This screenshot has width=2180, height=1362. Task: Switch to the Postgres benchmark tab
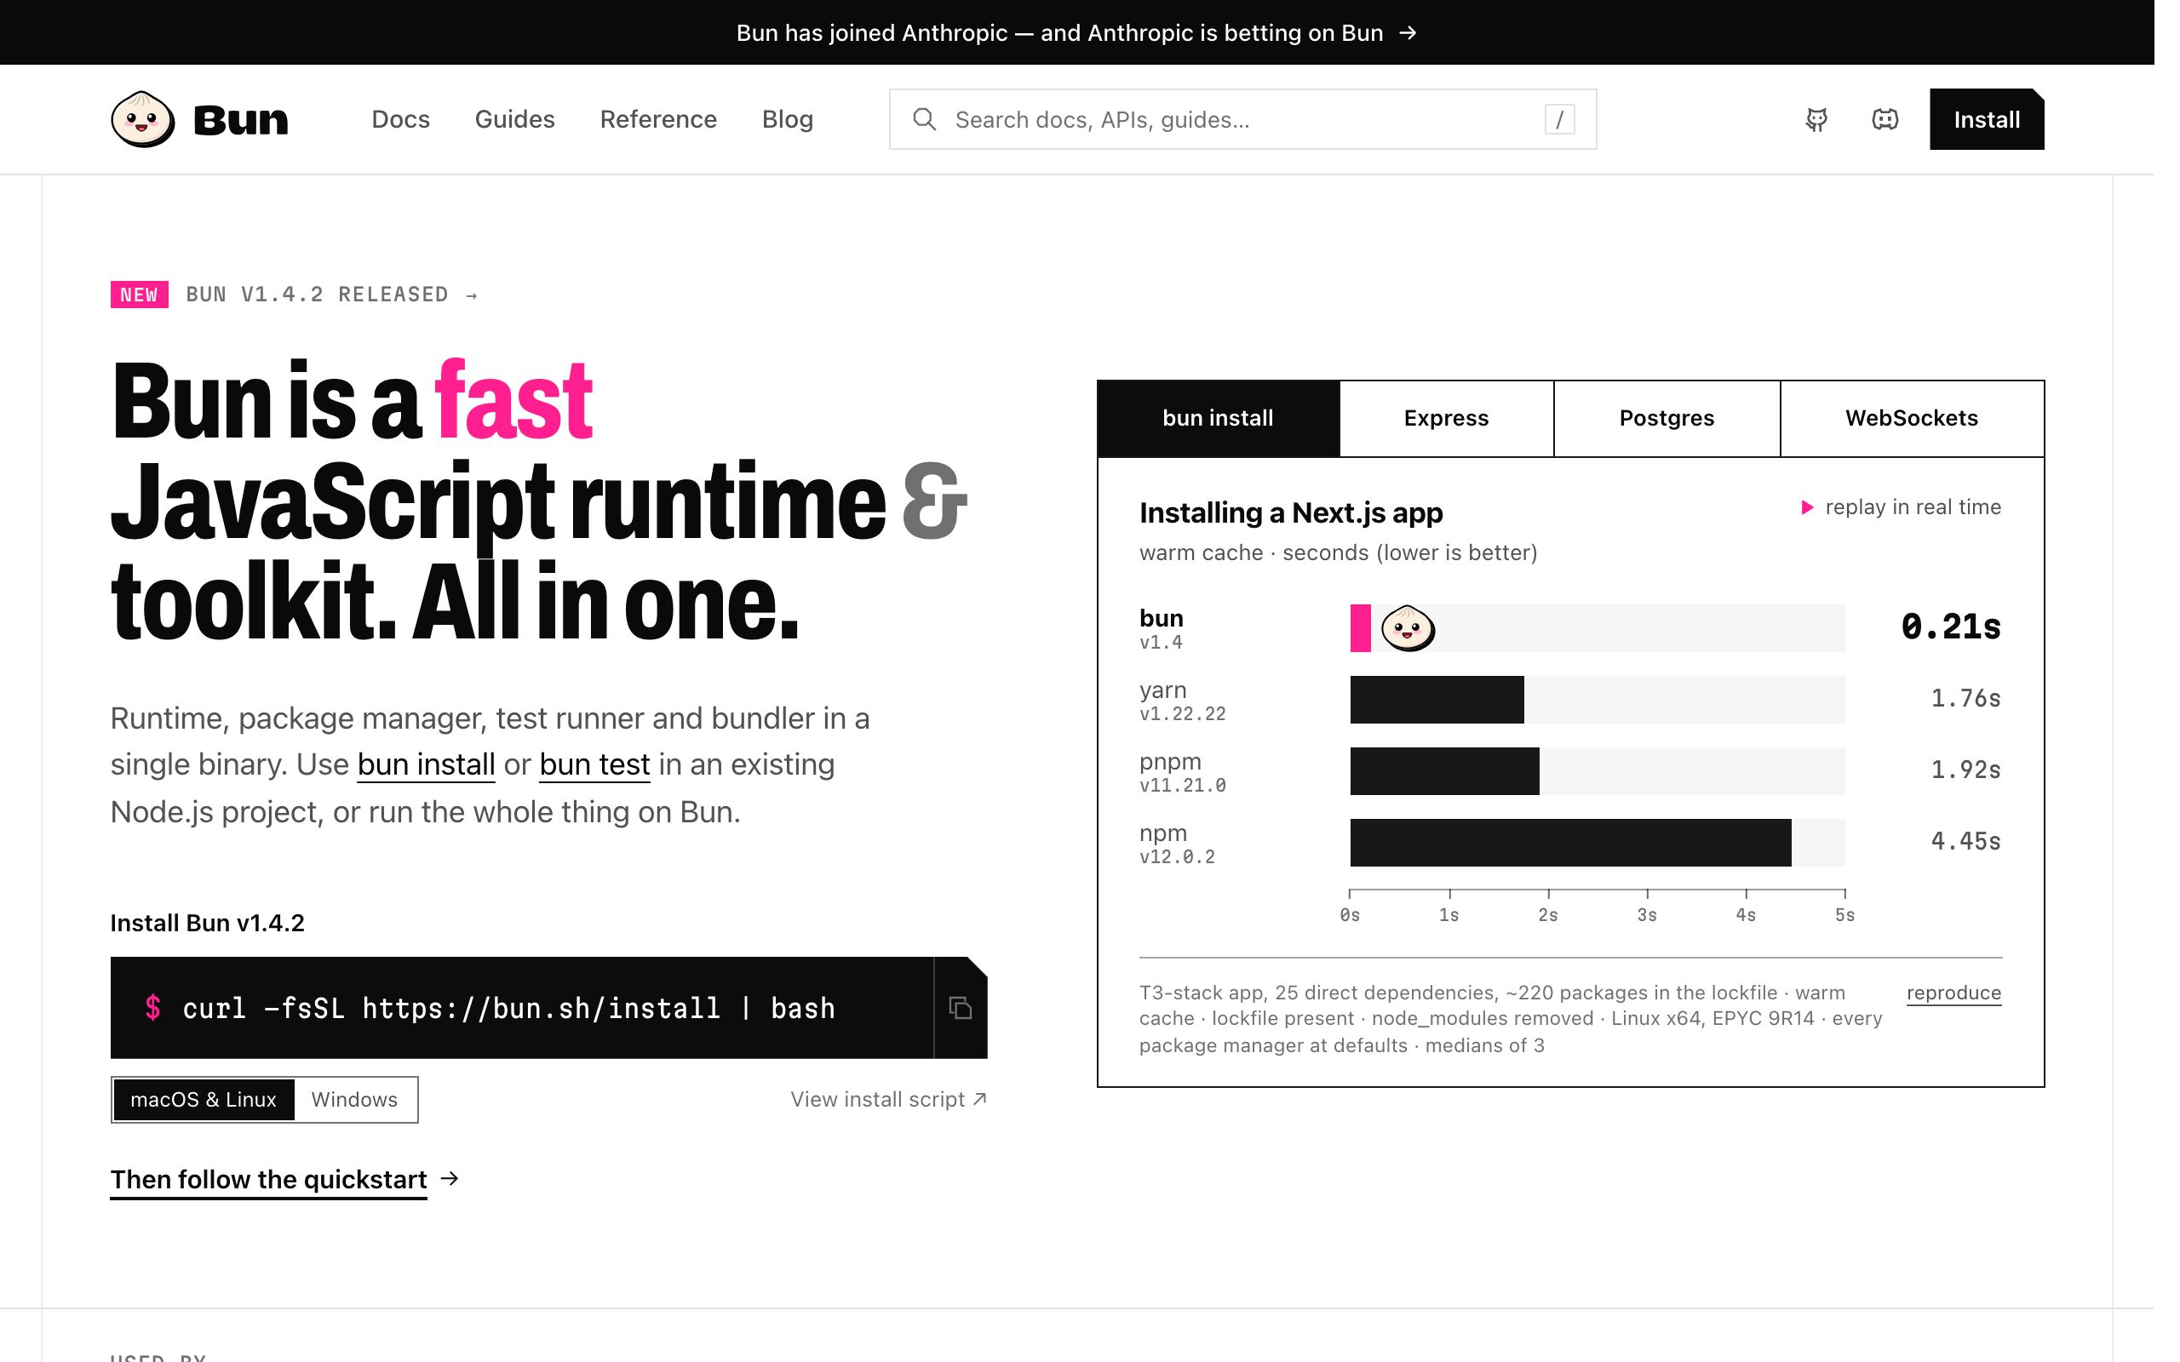tap(1667, 418)
